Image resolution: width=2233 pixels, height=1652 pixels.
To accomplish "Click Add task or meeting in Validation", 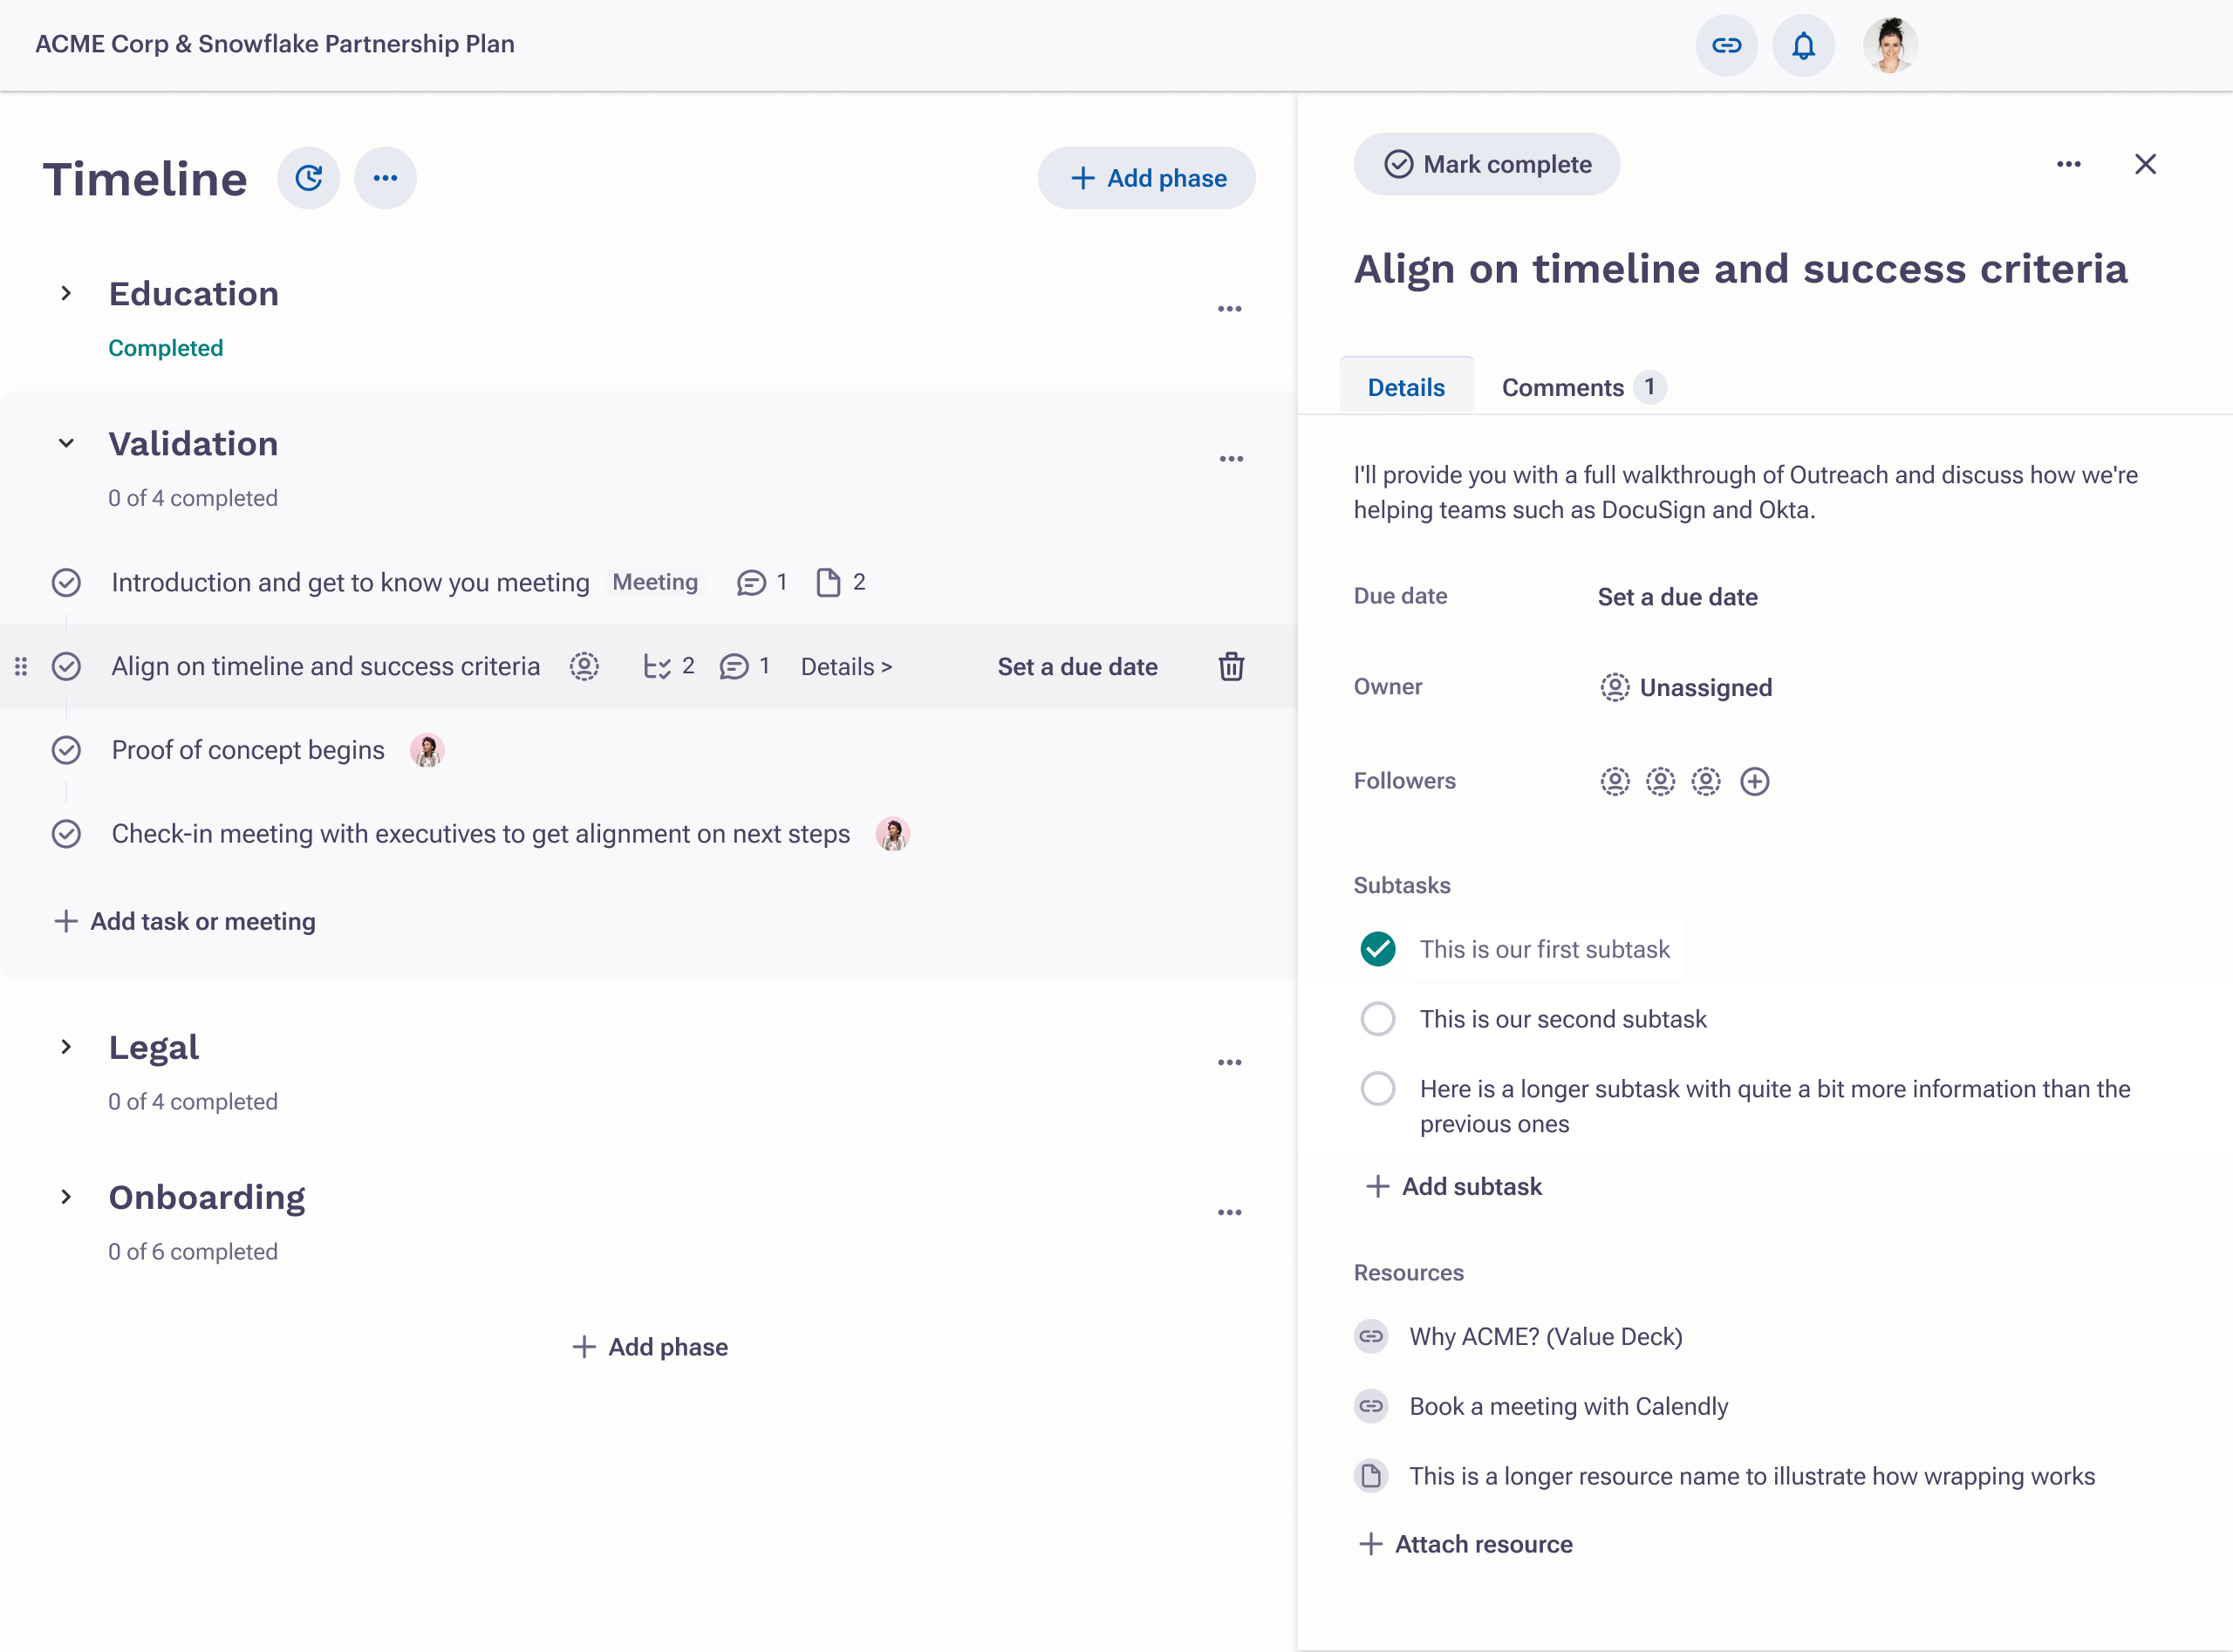I will (x=184, y=921).
